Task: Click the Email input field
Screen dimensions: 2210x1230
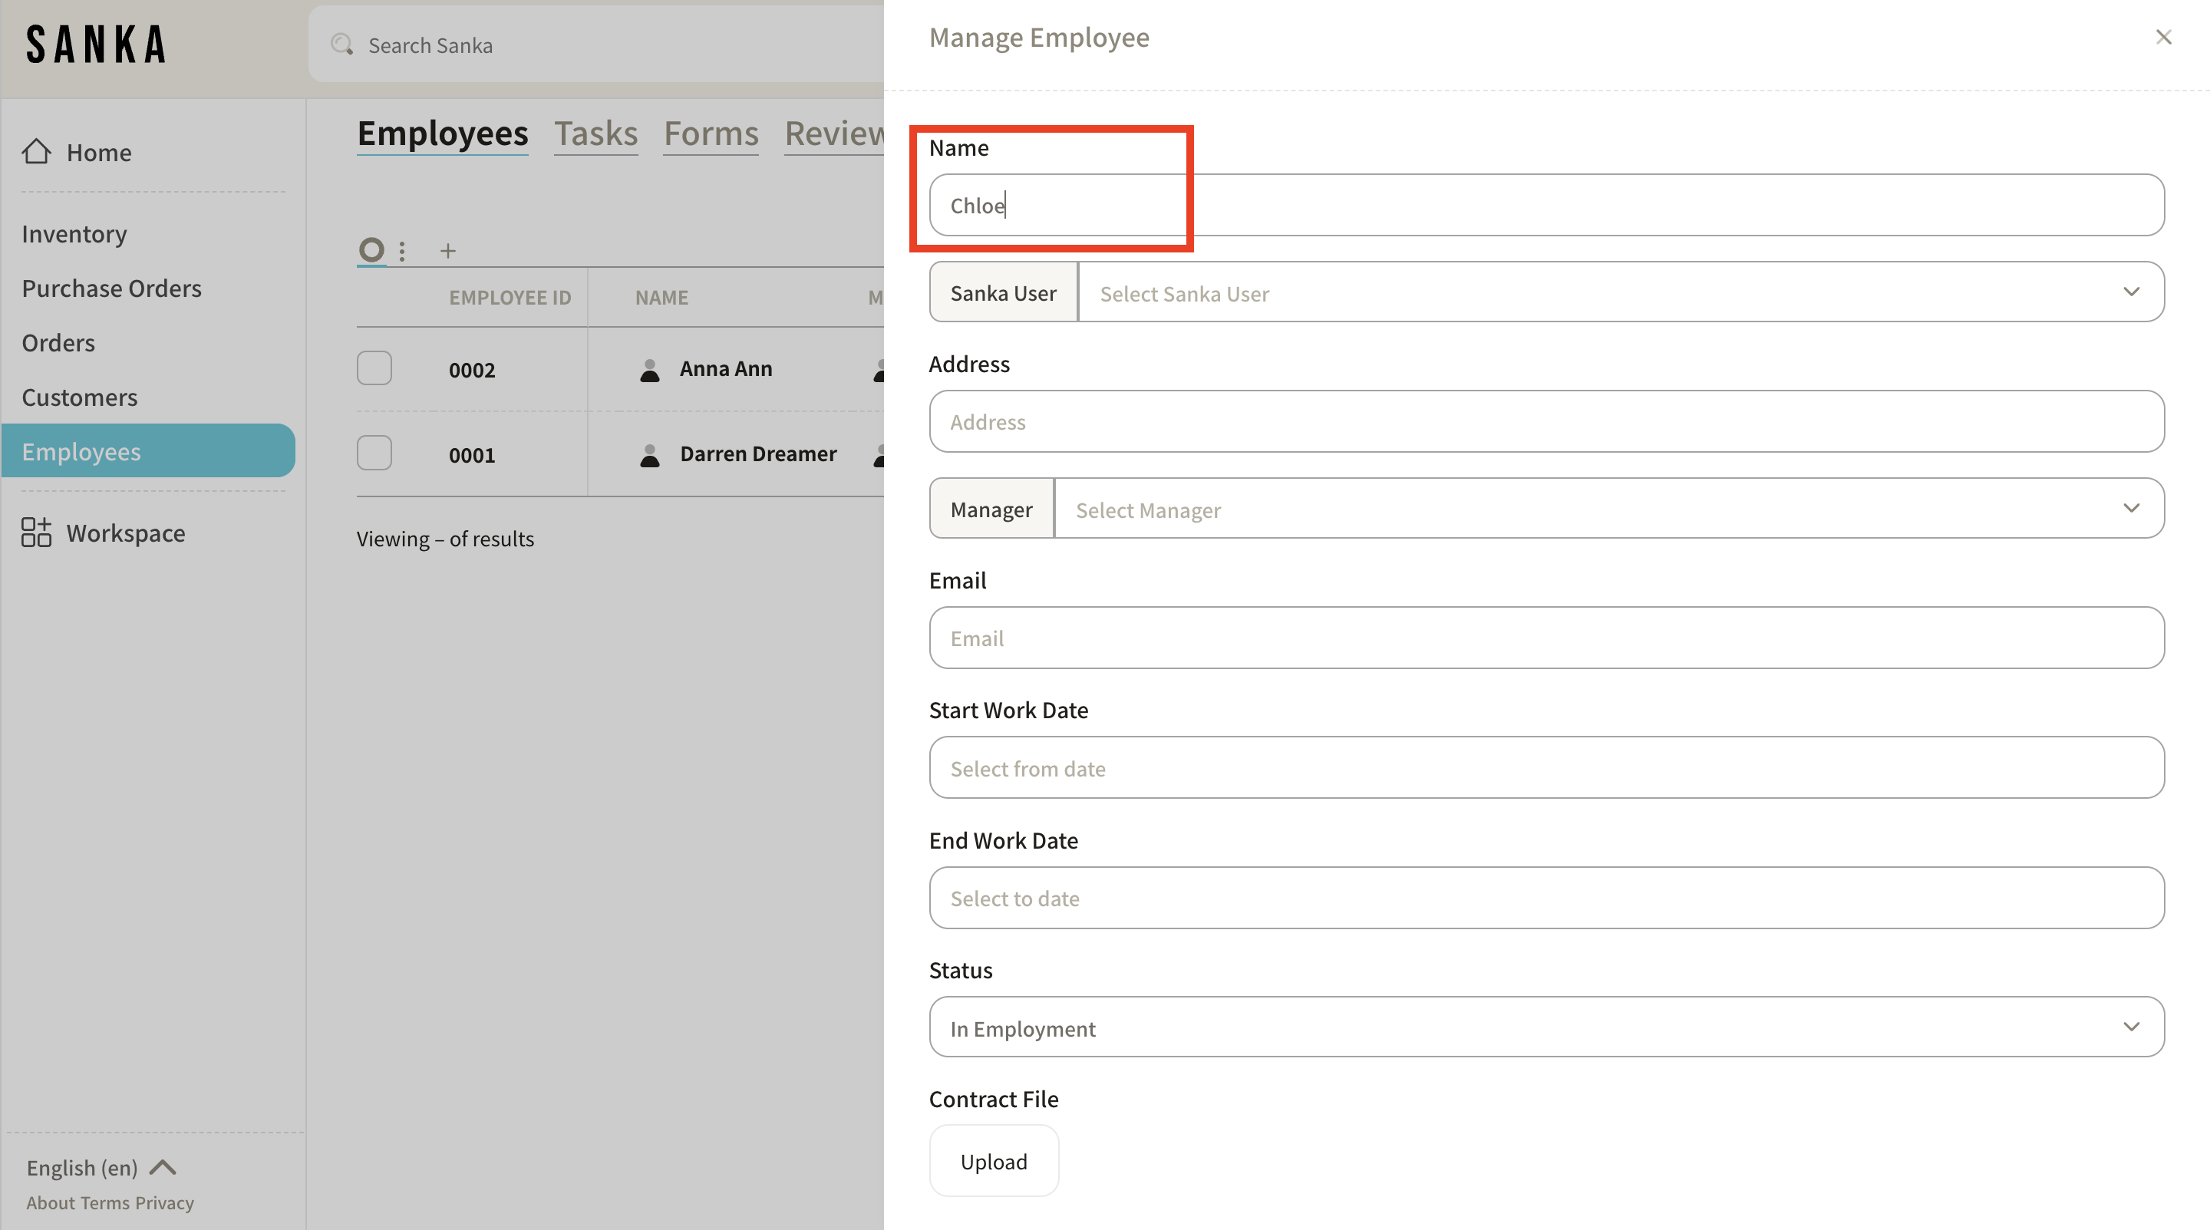Action: coord(1546,638)
